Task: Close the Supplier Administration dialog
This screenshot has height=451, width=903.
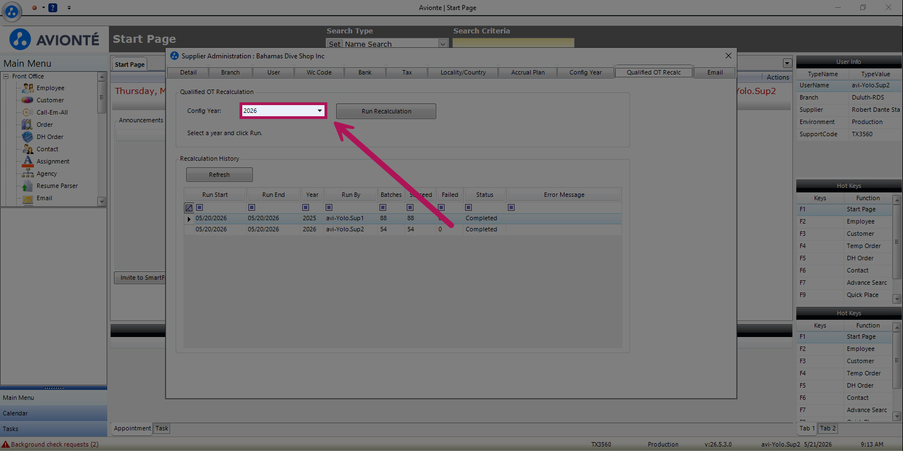Action: tap(729, 56)
